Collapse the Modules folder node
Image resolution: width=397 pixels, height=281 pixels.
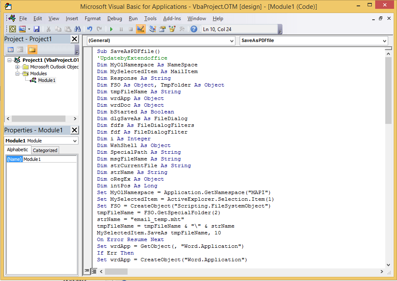[18, 74]
